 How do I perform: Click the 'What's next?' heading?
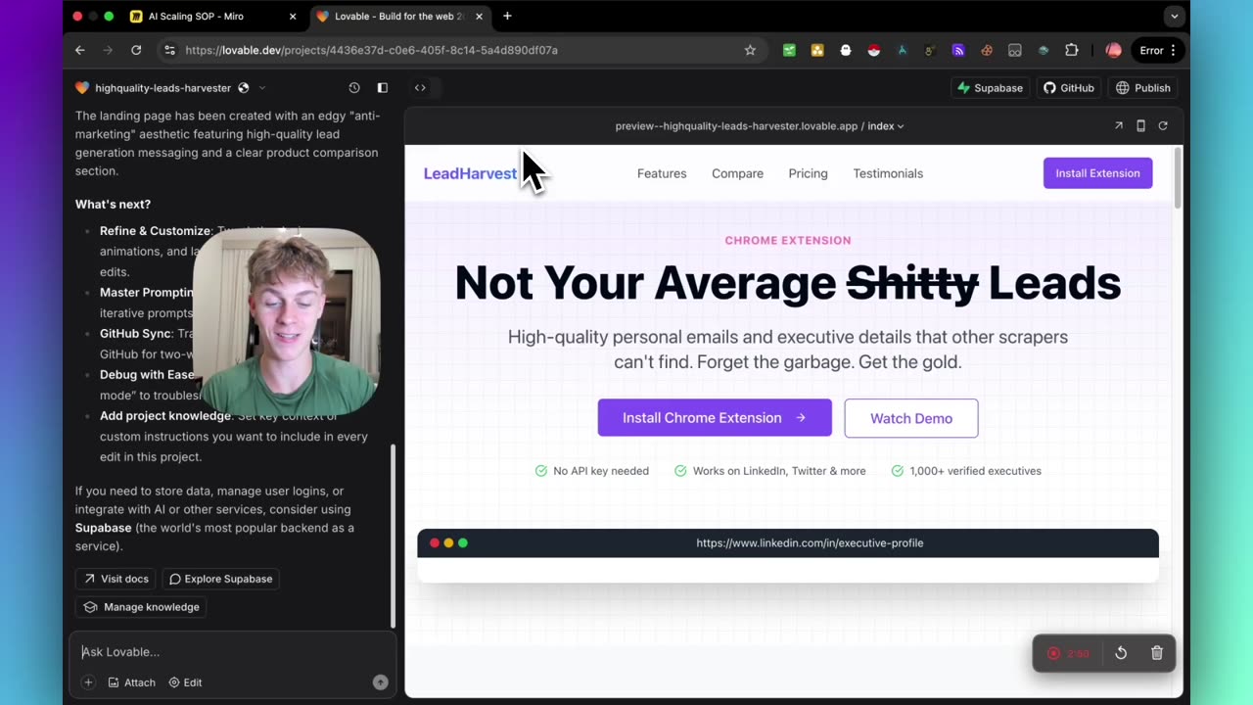click(x=113, y=205)
